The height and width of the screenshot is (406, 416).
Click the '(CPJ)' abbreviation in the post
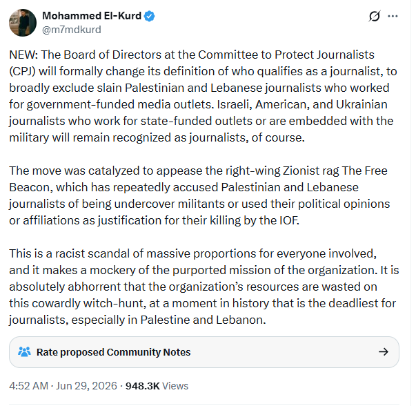[22, 71]
